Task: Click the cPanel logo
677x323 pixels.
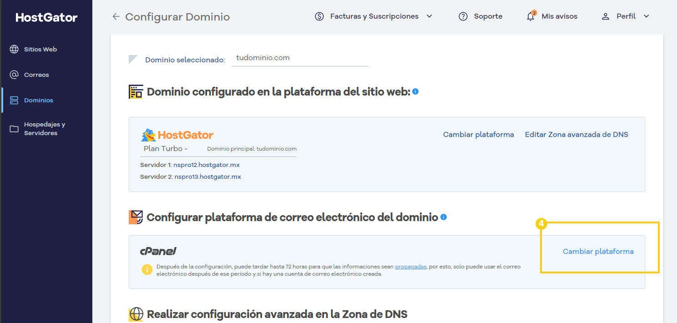Action: point(158,251)
